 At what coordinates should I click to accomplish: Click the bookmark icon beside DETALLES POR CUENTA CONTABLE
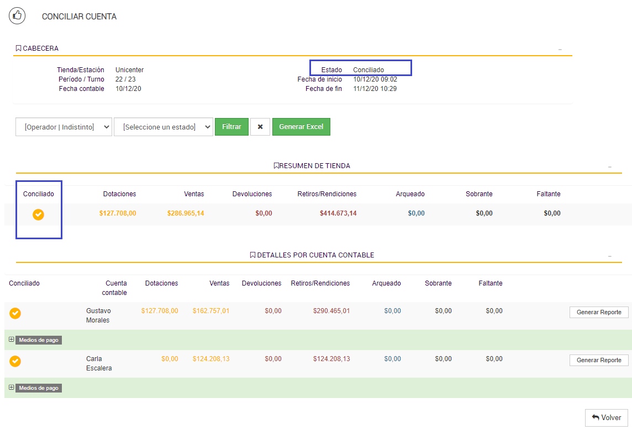coord(252,255)
